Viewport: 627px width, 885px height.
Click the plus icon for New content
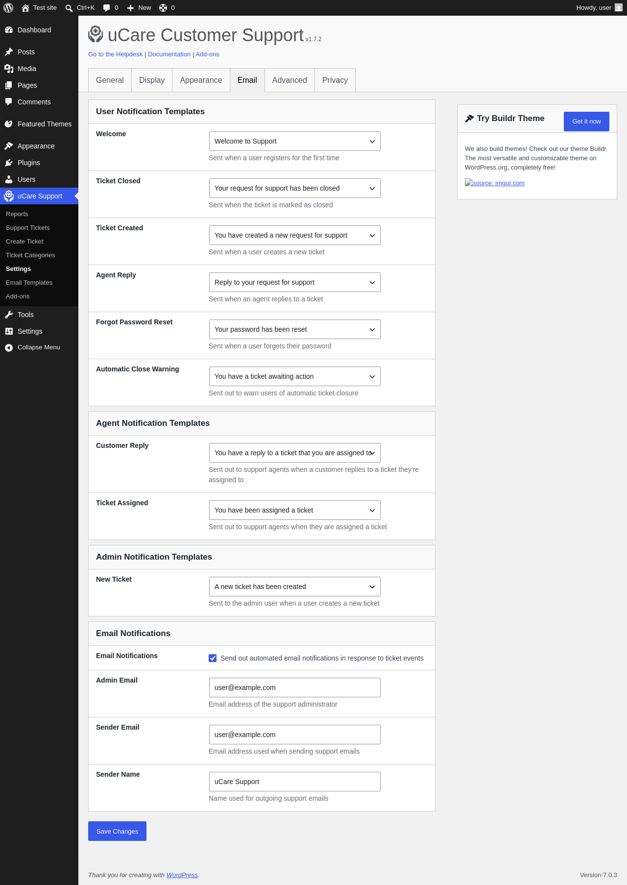(130, 8)
